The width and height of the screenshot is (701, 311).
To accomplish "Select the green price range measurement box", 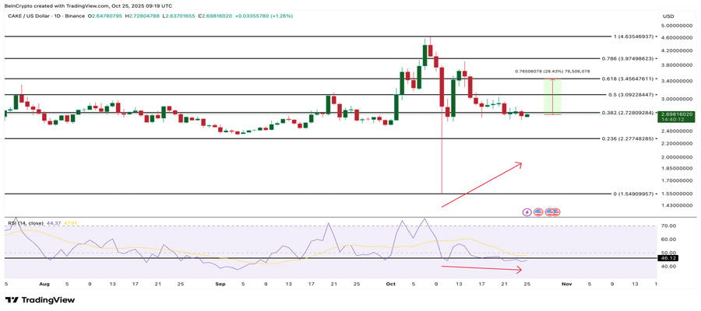I will 552,97.
